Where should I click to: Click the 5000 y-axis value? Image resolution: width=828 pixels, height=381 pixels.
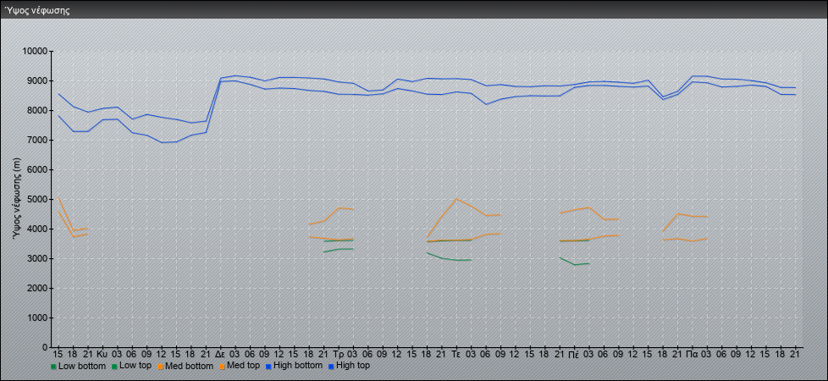(x=37, y=199)
